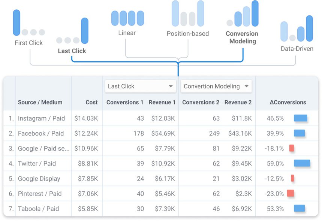The height and width of the screenshot is (221, 322).
Task: Click the $2.3K Revenue 2 cell
Action: [x=244, y=194]
